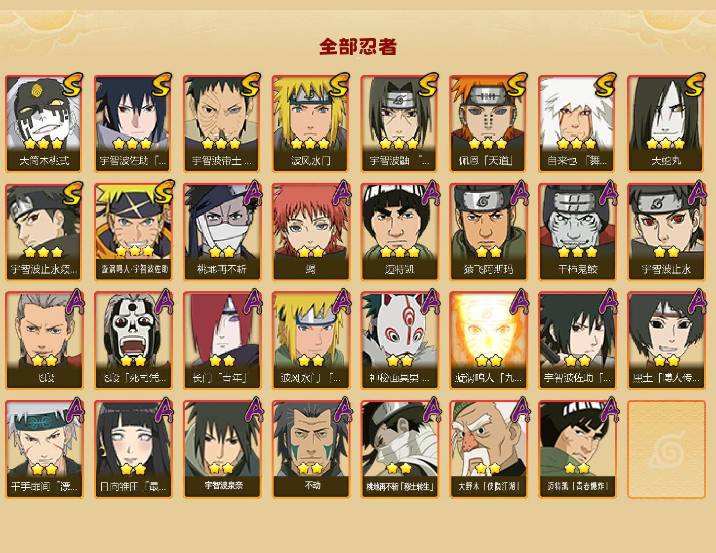The height and width of the screenshot is (553, 716).
Task: Click the 宇智波止水 A-rank card
Action: click(x=666, y=232)
